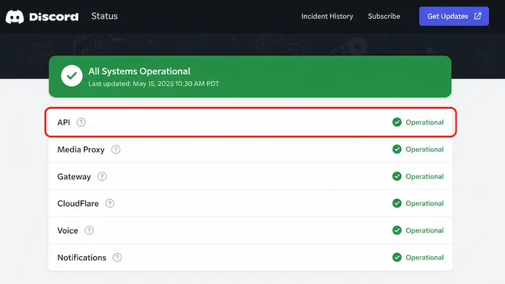This screenshot has width=505, height=284.
Task: Click the green check icon in the Voice row
Action: (397, 231)
